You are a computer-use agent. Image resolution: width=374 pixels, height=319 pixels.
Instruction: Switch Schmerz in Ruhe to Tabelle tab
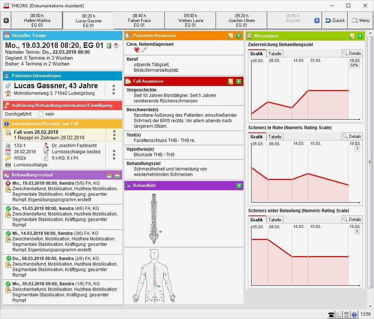click(x=275, y=137)
